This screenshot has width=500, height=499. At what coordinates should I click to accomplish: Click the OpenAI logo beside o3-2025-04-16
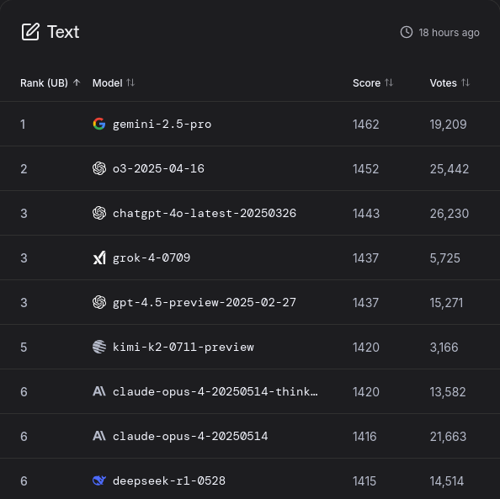(99, 168)
